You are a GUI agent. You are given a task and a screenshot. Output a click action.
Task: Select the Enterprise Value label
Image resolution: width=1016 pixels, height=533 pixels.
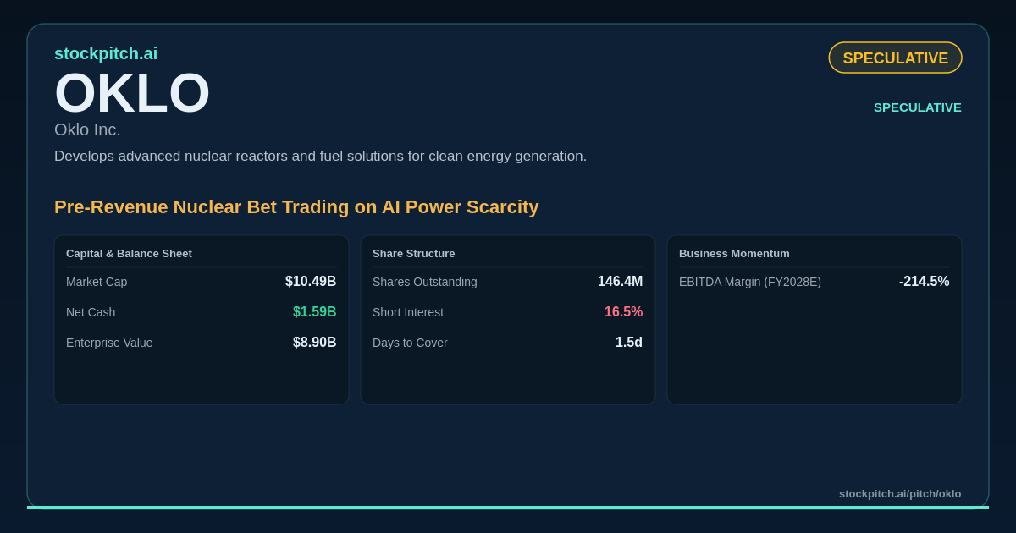[109, 343]
